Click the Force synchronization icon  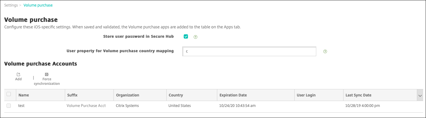click(x=47, y=75)
